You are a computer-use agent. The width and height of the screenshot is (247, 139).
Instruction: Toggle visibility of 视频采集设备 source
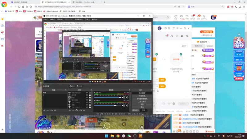click(x=87, y=93)
